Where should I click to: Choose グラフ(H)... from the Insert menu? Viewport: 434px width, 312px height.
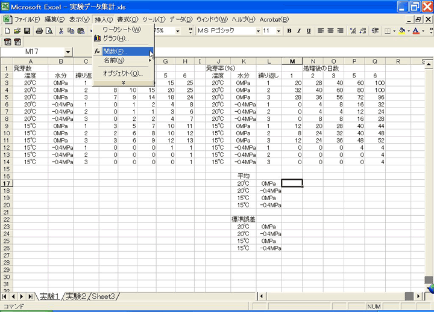[116, 38]
